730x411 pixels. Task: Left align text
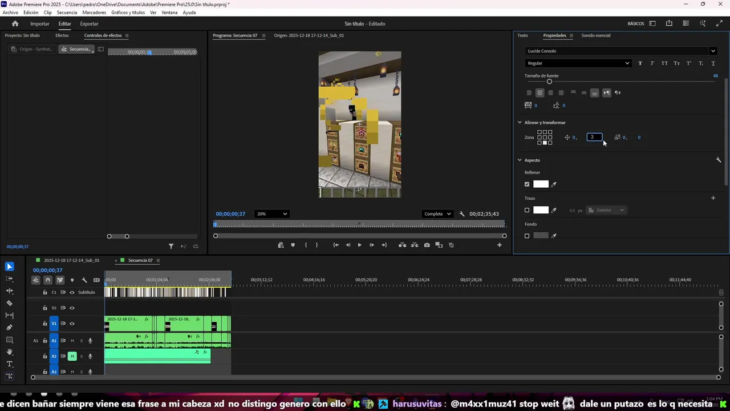click(529, 92)
